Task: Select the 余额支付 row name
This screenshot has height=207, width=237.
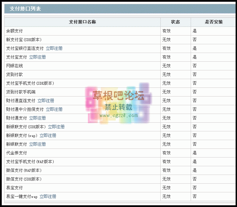Action: tap(14, 31)
